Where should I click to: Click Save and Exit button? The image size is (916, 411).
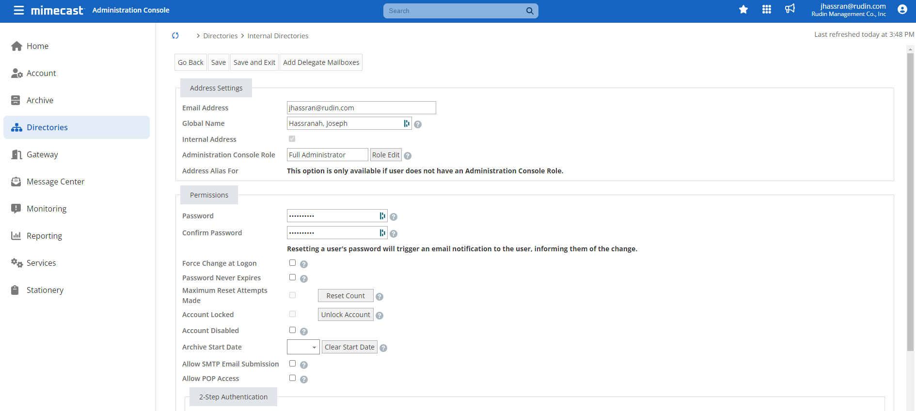click(254, 62)
